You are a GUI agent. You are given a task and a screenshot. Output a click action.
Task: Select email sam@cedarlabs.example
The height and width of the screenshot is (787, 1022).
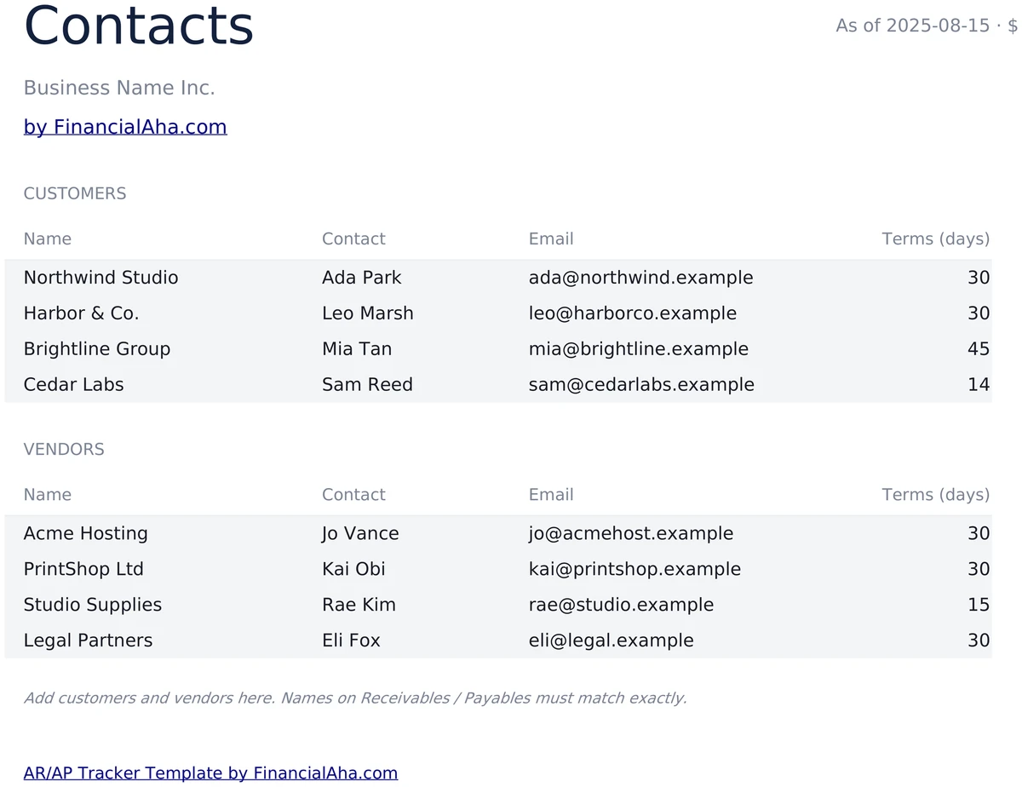pyautogui.click(x=641, y=385)
